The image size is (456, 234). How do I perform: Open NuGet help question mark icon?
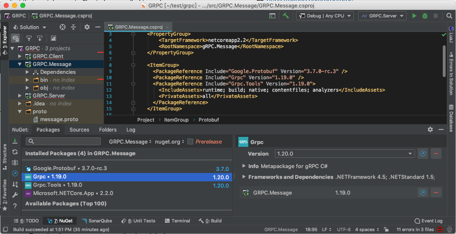point(15,206)
